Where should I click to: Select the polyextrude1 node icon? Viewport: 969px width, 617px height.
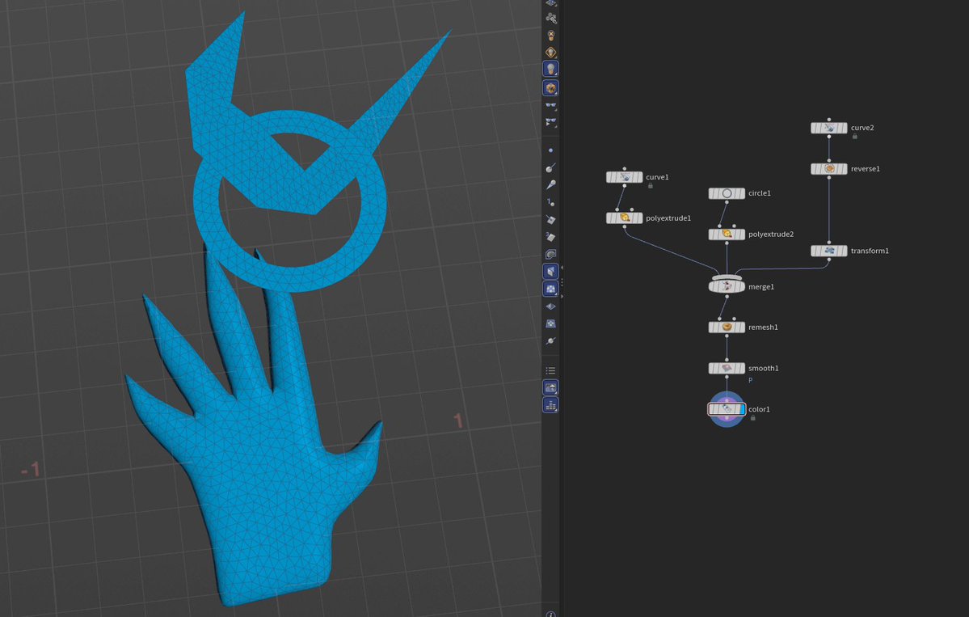pos(625,218)
